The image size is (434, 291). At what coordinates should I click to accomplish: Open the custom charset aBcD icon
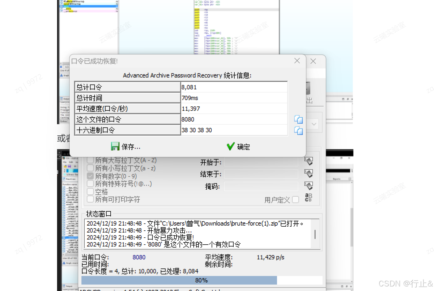pyautogui.click(x=309, y=198)
